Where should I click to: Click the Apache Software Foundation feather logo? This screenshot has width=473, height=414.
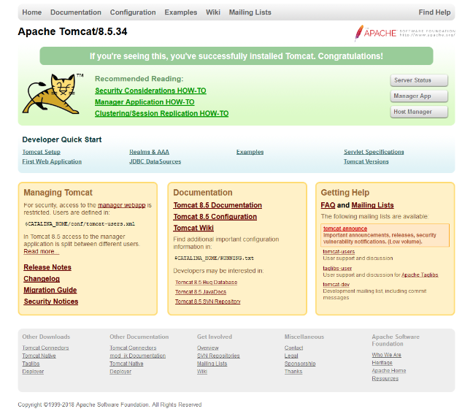(405, 33)
